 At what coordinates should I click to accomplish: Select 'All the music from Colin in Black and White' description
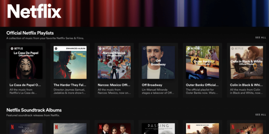[246, 91]
